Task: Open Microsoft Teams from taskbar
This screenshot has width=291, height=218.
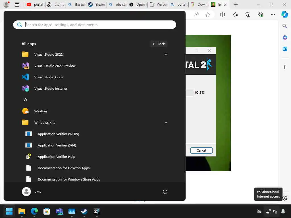Action: click(x=59, y=211)
